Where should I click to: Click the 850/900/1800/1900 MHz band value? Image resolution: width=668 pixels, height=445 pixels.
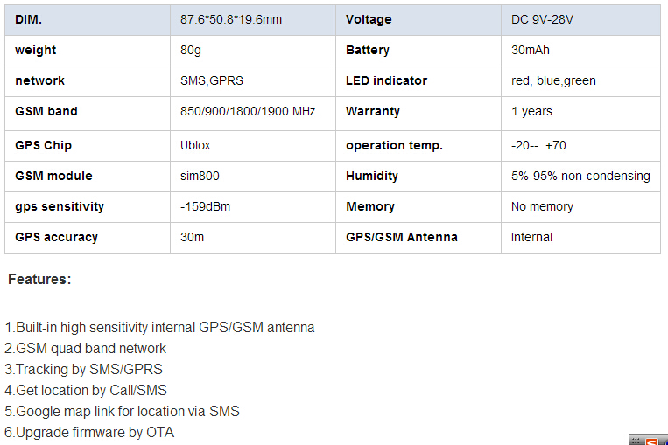click(x=248, y=111)
